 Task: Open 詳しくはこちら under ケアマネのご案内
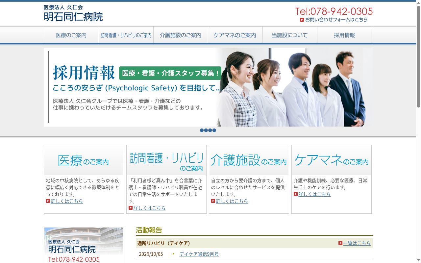point(314,194)
